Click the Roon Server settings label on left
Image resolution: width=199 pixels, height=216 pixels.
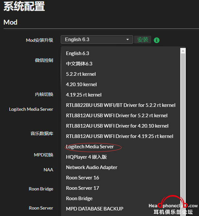(41, 208)
